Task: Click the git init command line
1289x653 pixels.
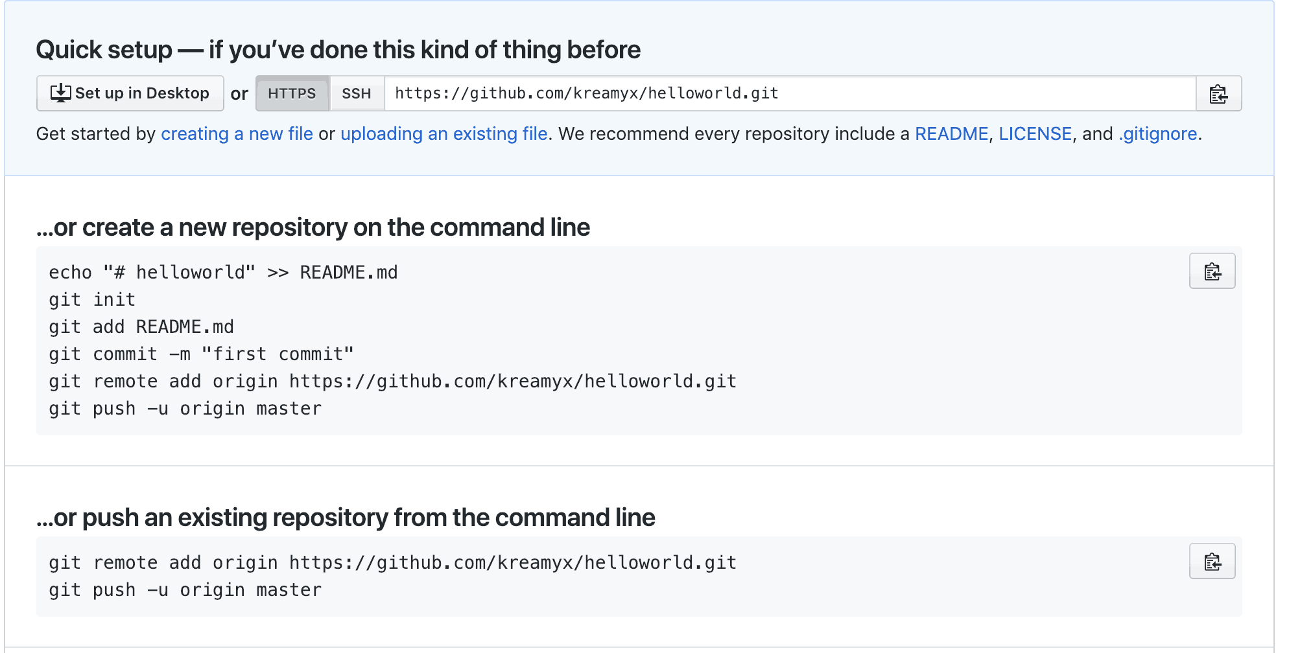Action: tap(92, 299)
